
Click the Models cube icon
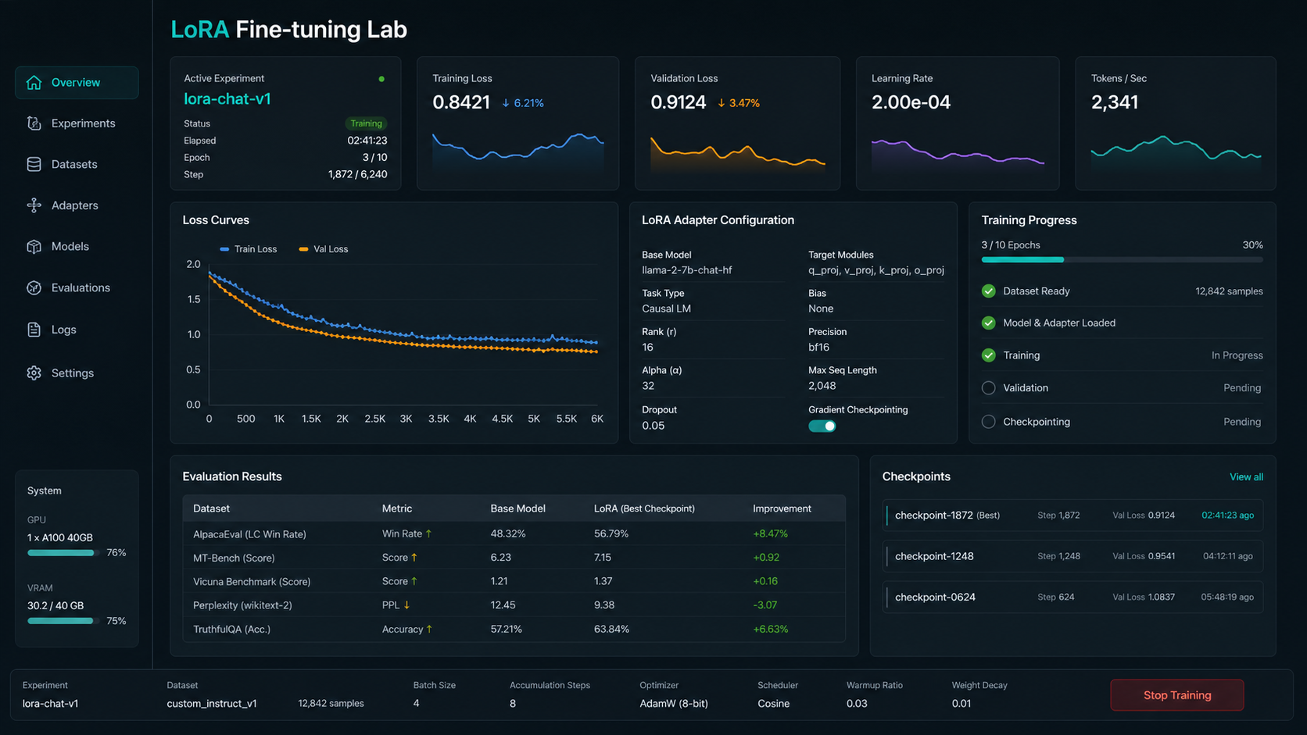point(34,247)
